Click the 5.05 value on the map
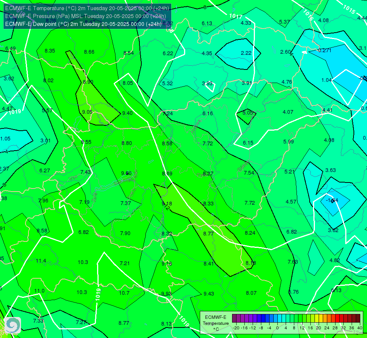The image size is (367, 338). tap(248, 113)
